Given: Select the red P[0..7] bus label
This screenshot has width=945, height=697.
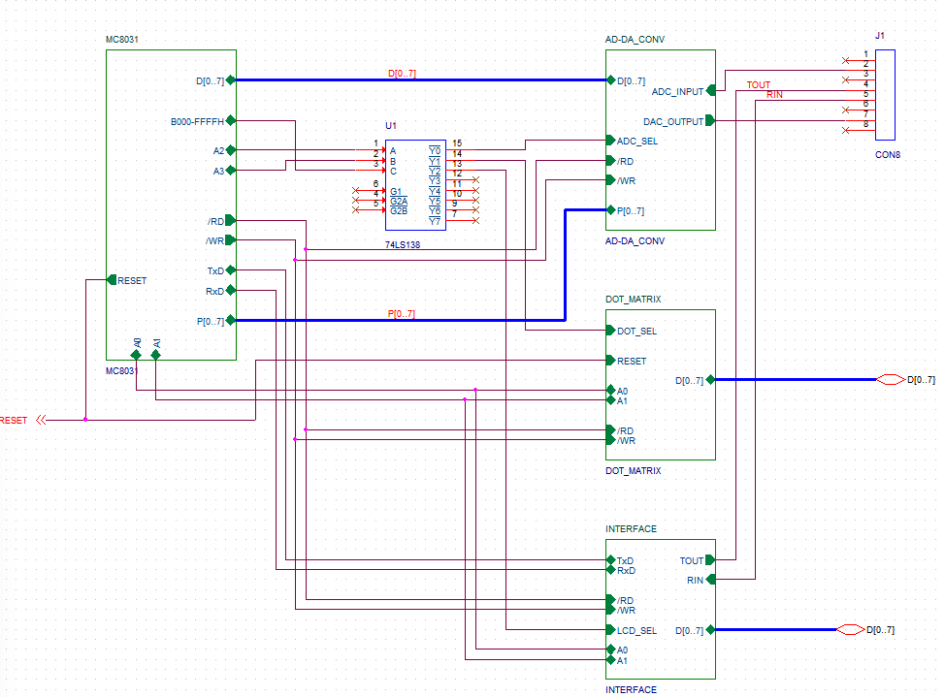Looking at the screenshot, I should click(x=402, y=314).
